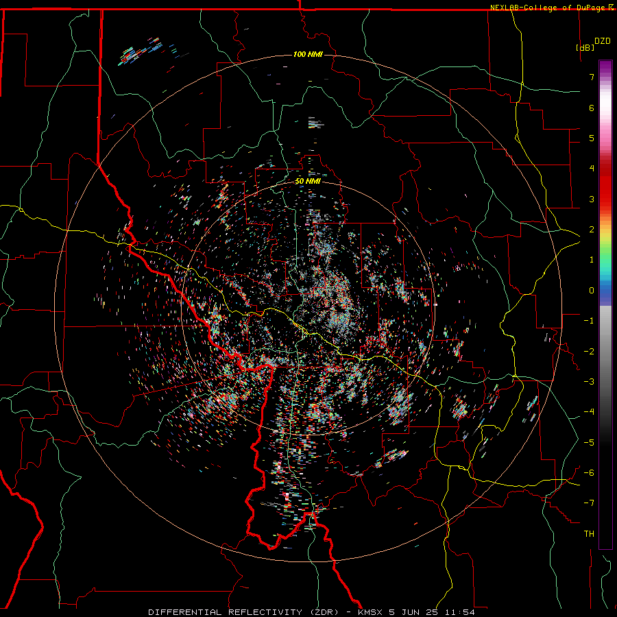Image resolution: width=617 pixels, height=617 pixels.
Task: Click the TH threshold label
Action: coord(589,534)
